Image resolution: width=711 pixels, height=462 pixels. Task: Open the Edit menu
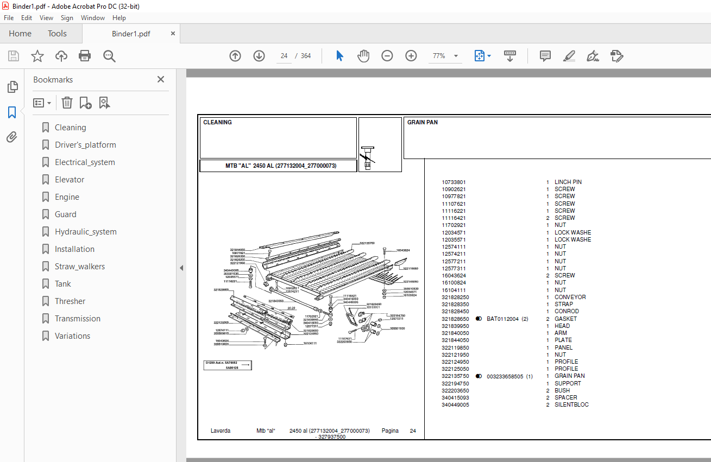[x=27, y=18]
